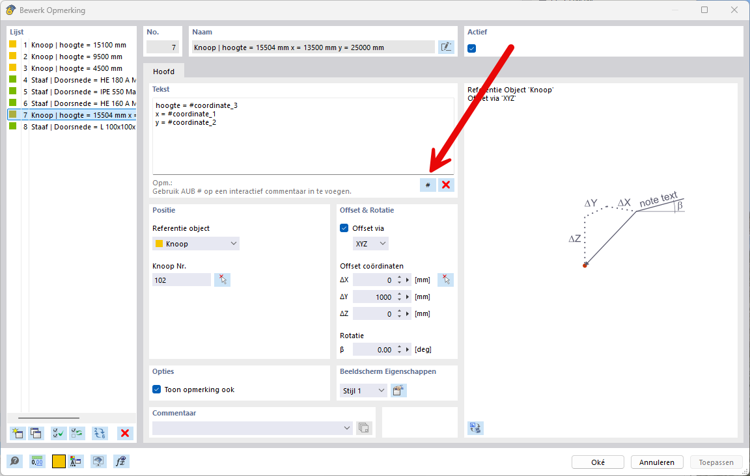The height and width of the screenshot is (476, 750).
Task: Click the red X delete text button
Action: 446,185
